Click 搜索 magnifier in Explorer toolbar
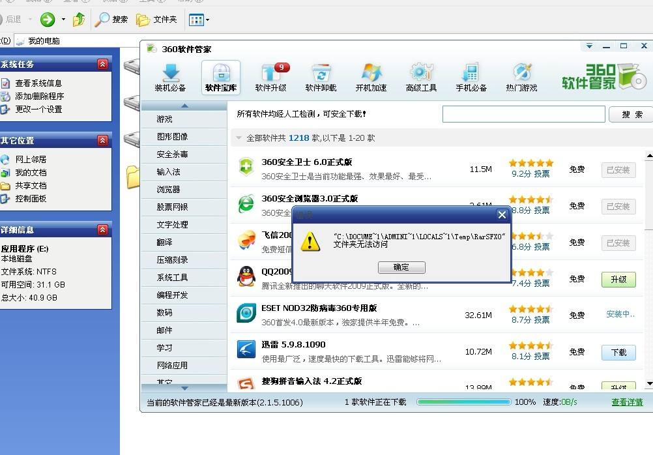Screen dimensions: 653x455 (x=111, y=19)
